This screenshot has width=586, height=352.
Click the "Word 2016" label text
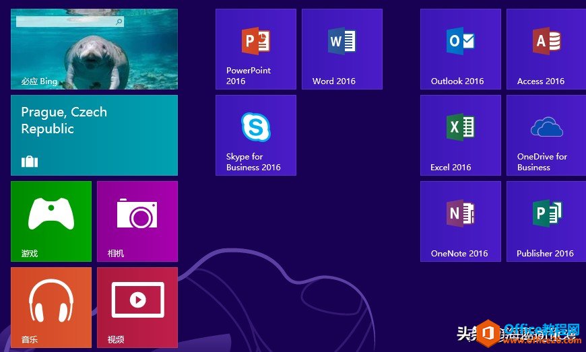click(333, 81)
